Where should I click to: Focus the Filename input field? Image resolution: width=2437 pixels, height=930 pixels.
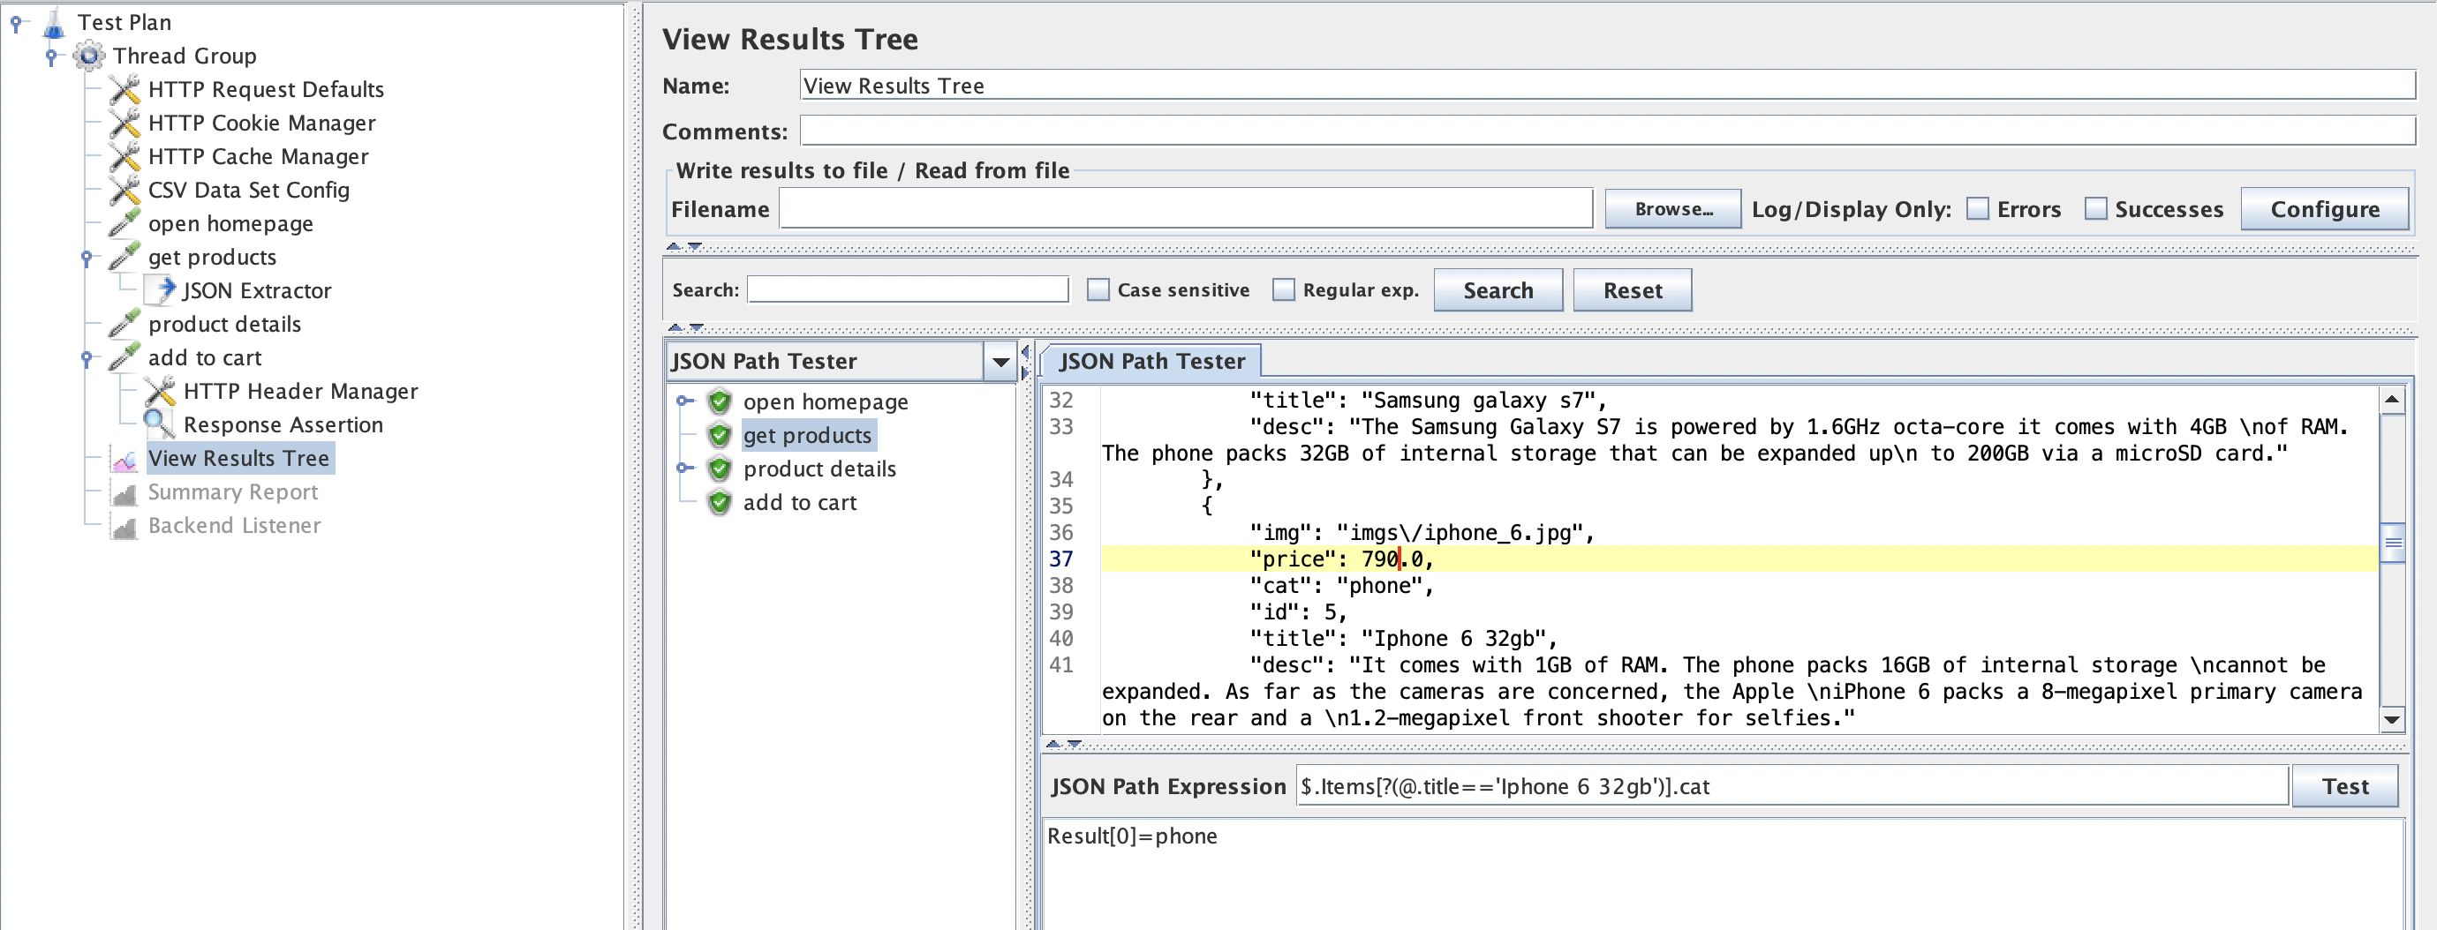click(x=1185, y=209)
